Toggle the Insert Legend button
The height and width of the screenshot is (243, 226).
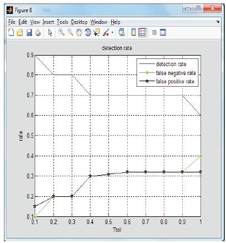tap(142, 32)
